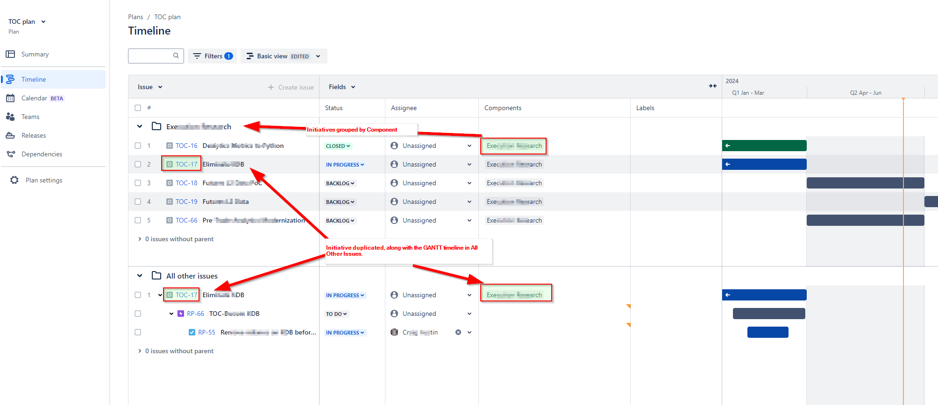Viewport: 938px width, 405px height.
Task: Click the search magnifier icon
Action: pyautogui.click(x=176, y=56)
